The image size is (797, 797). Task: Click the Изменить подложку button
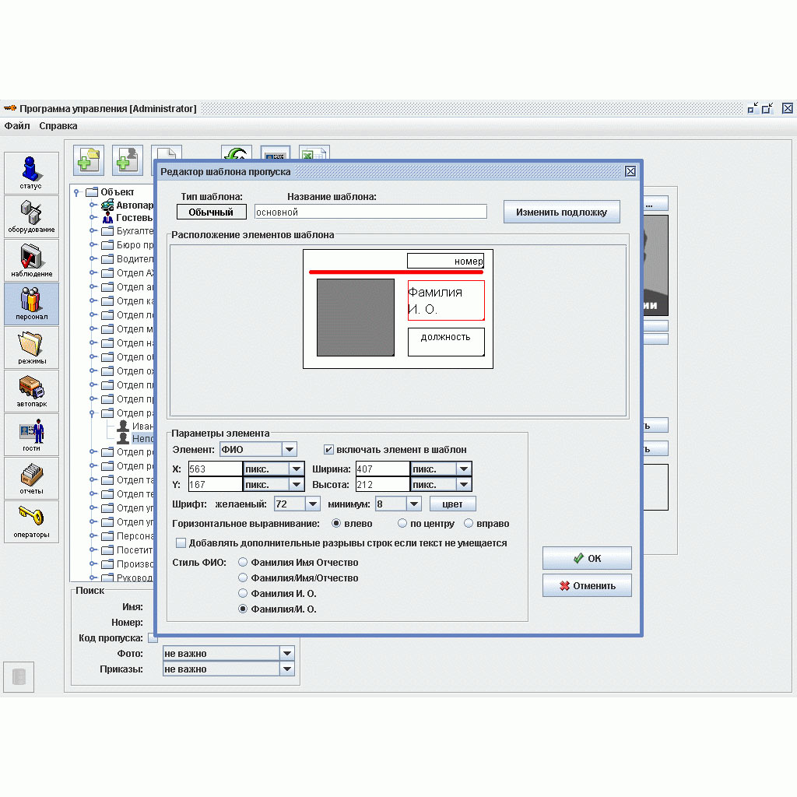(561, 212)
